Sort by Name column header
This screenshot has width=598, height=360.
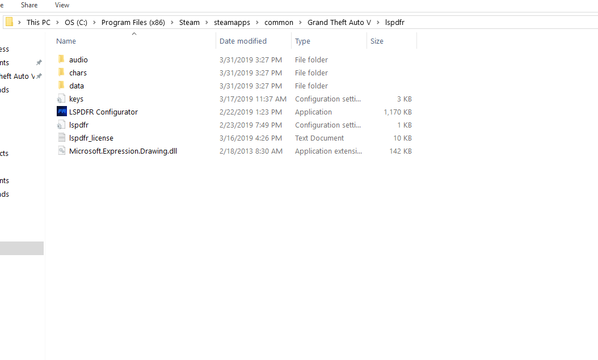66,41
